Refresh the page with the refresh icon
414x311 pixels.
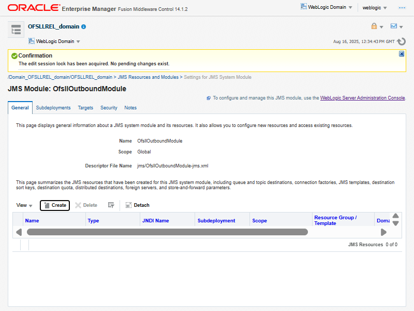[x=402, y=41]
